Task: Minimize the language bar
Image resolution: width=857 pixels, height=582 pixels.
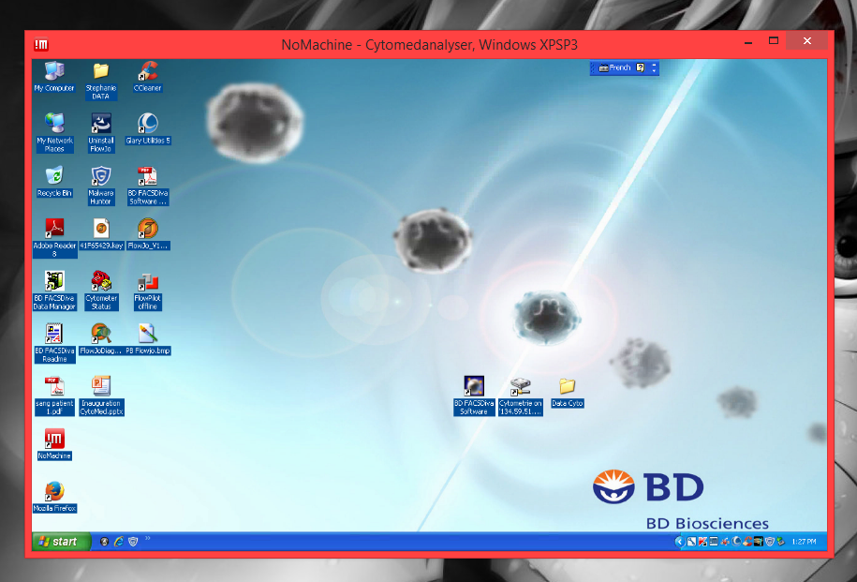Action: click(655, 65)
